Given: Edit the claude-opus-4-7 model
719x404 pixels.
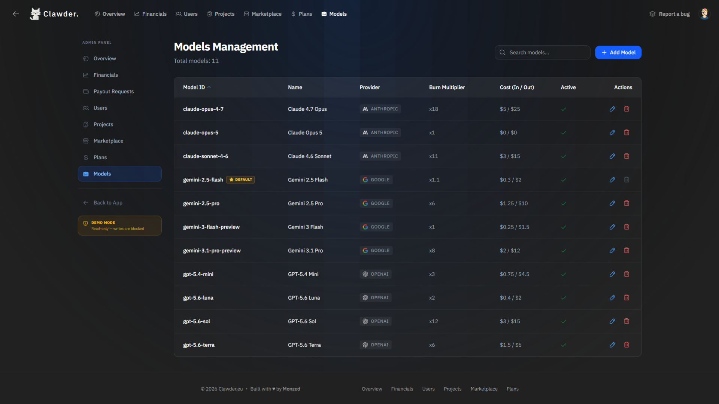Looking at the screenshot, I should point(612,109).
